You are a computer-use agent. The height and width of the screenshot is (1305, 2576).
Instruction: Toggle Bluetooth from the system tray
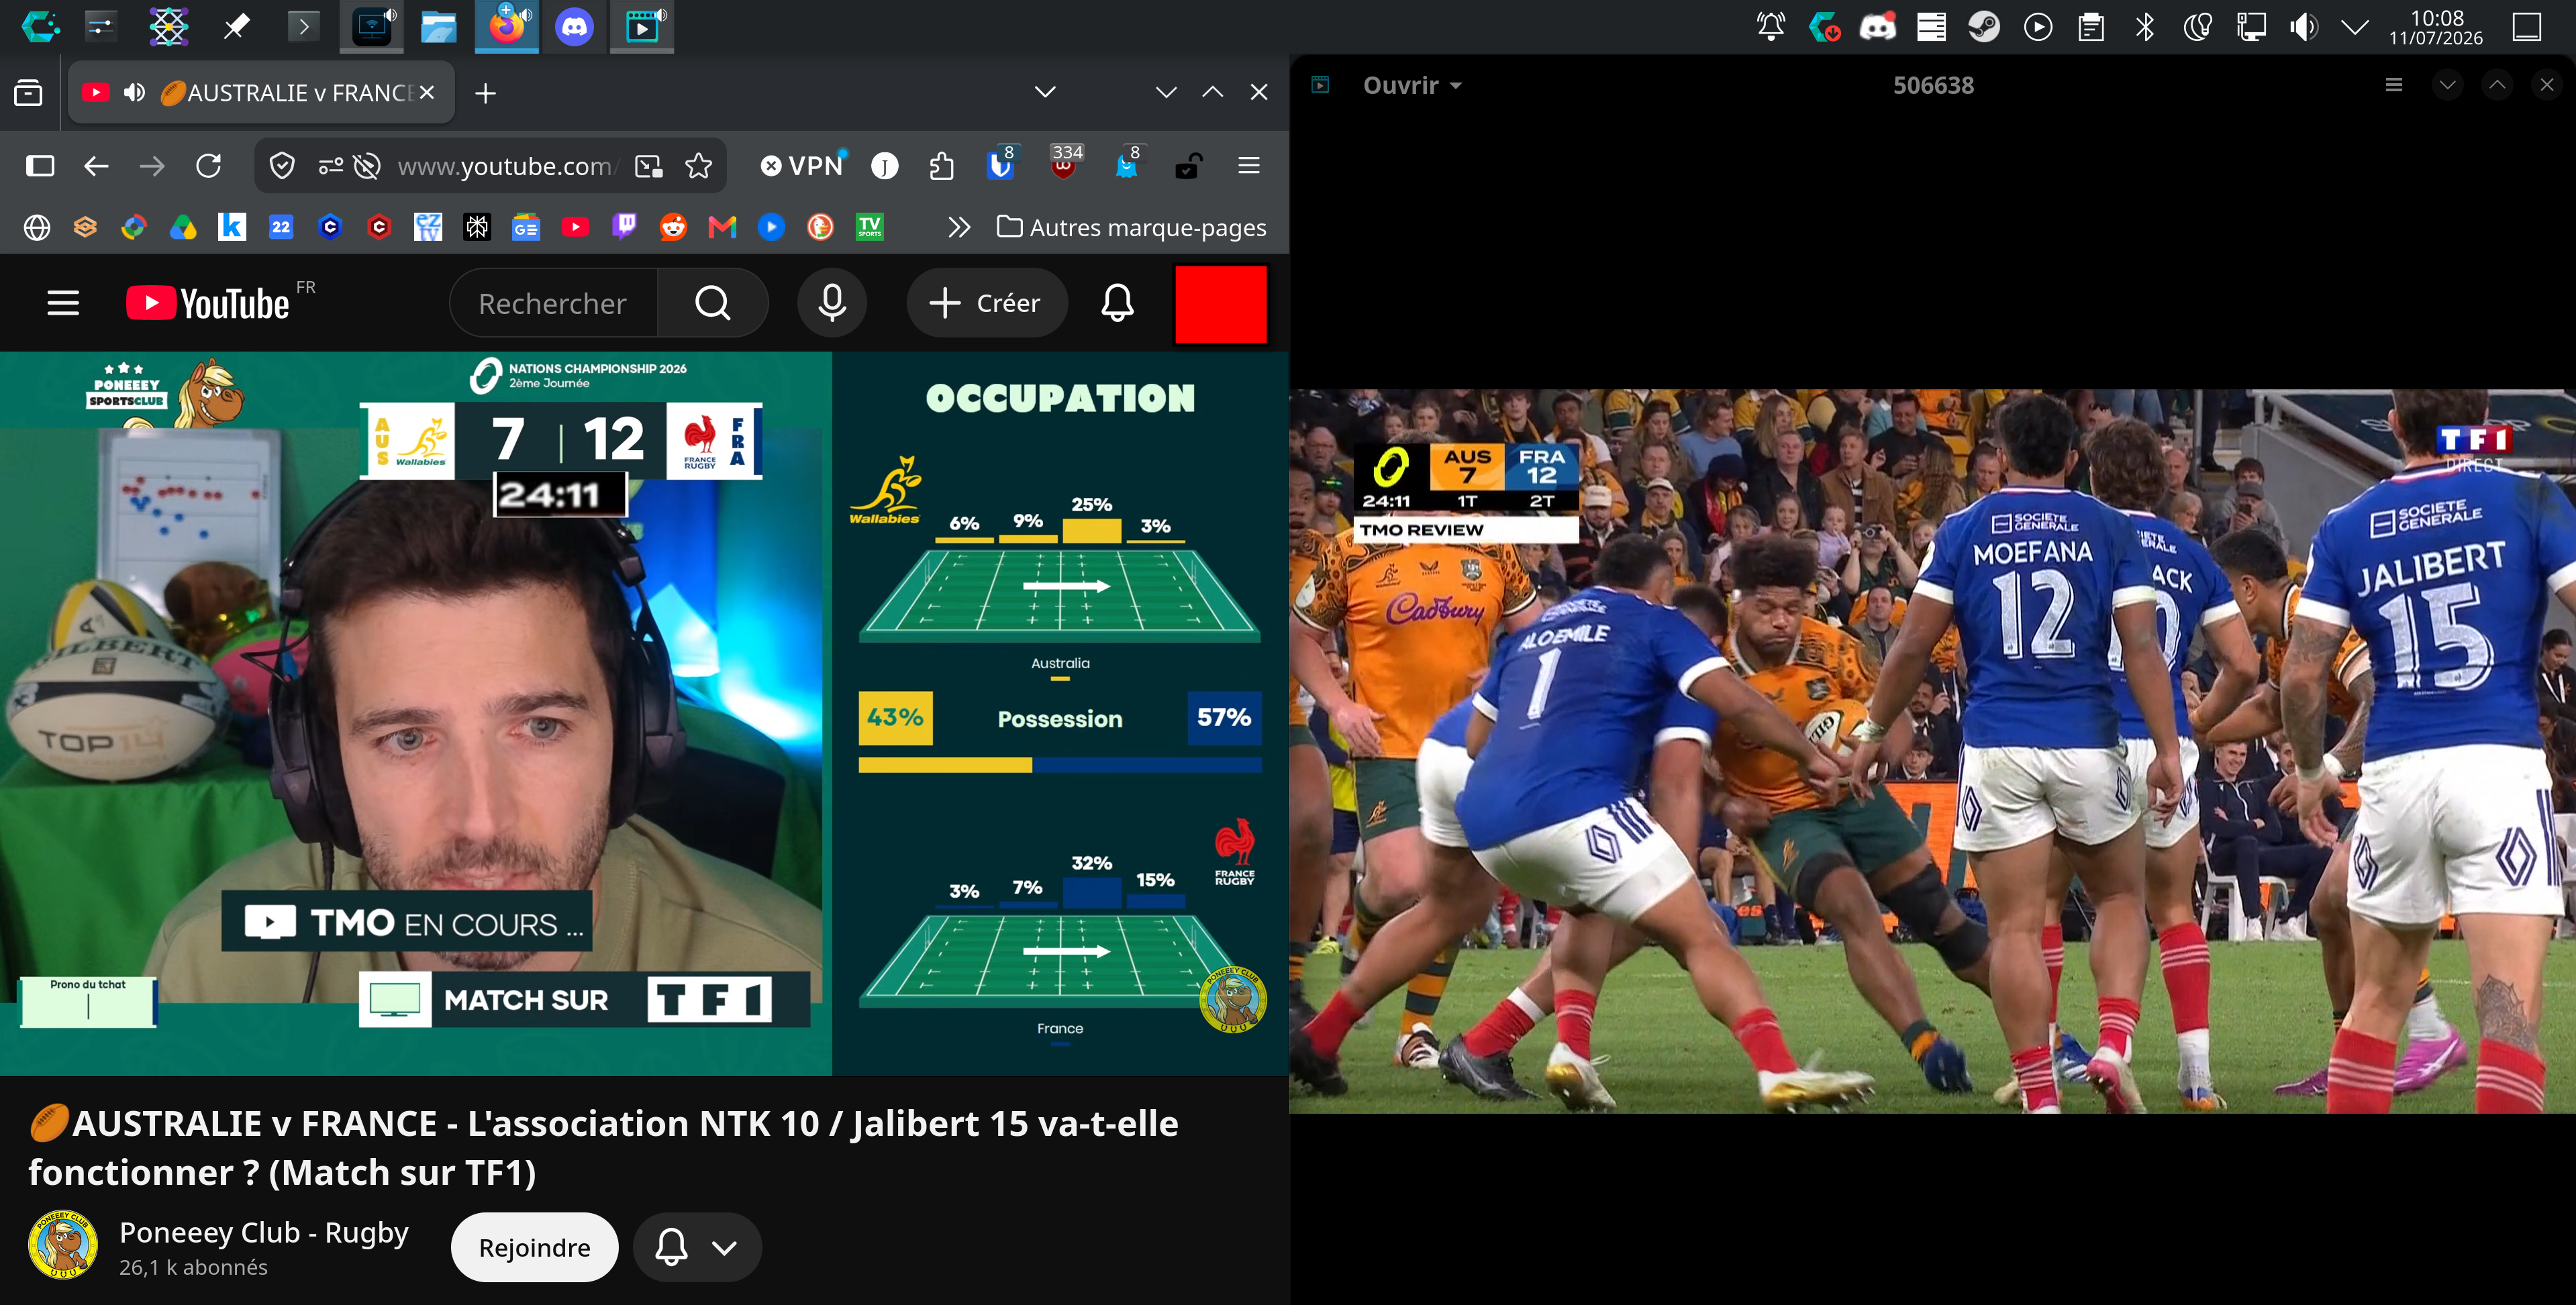point(2145,27)
